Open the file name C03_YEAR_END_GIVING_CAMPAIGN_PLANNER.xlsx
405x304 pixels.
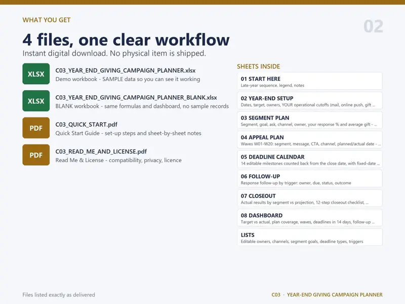(x=125, y=70)
